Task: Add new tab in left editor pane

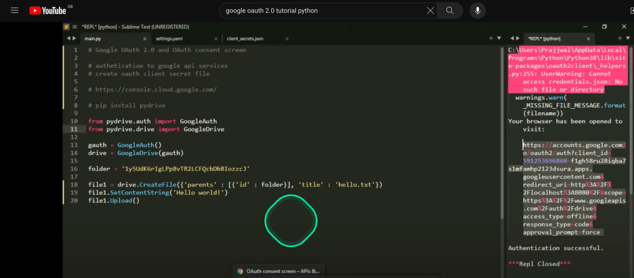Action: pos(491,38)
